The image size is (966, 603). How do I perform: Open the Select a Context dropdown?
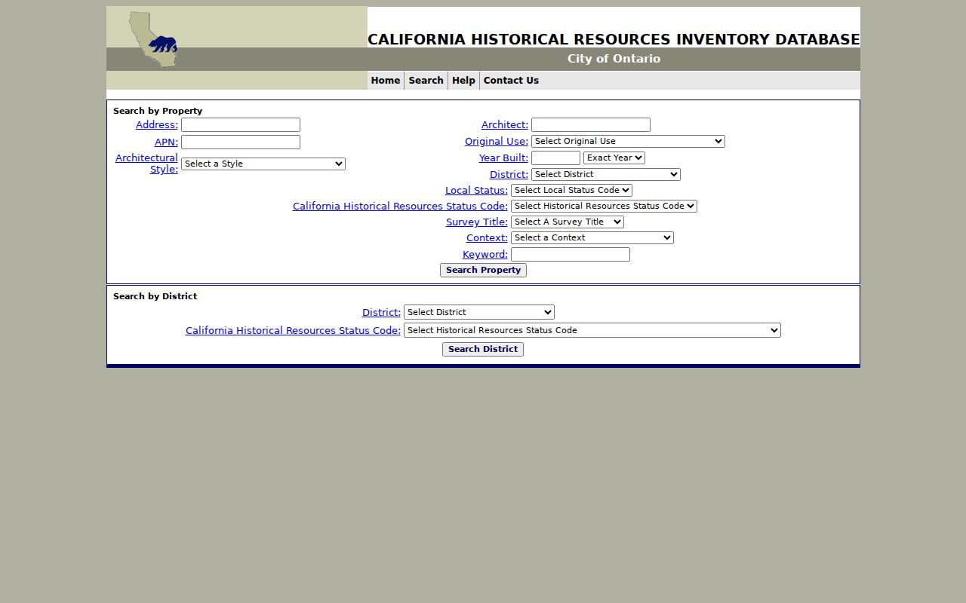click(592, 237)
